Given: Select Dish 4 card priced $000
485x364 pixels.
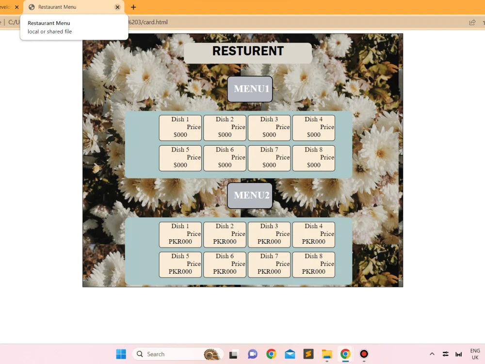Looking at the screenshot, I should (x=314, y=128).
